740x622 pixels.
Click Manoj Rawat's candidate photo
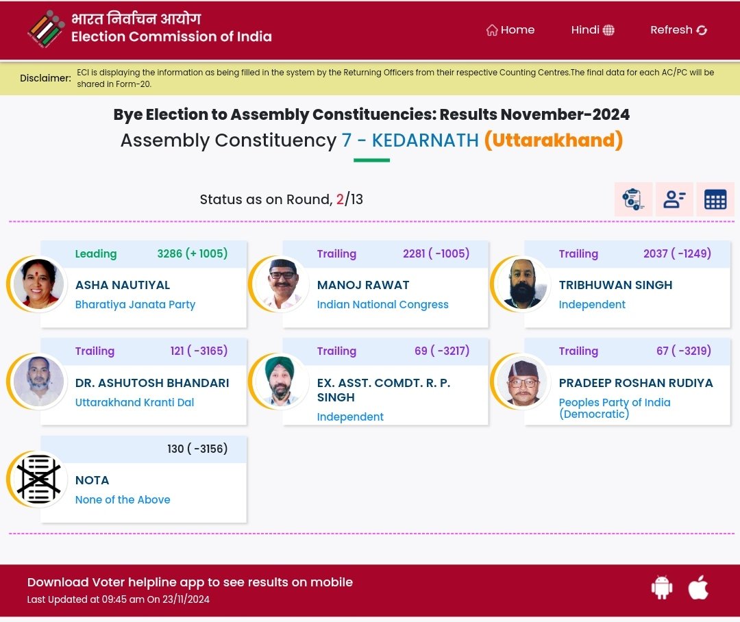(281, 284)
